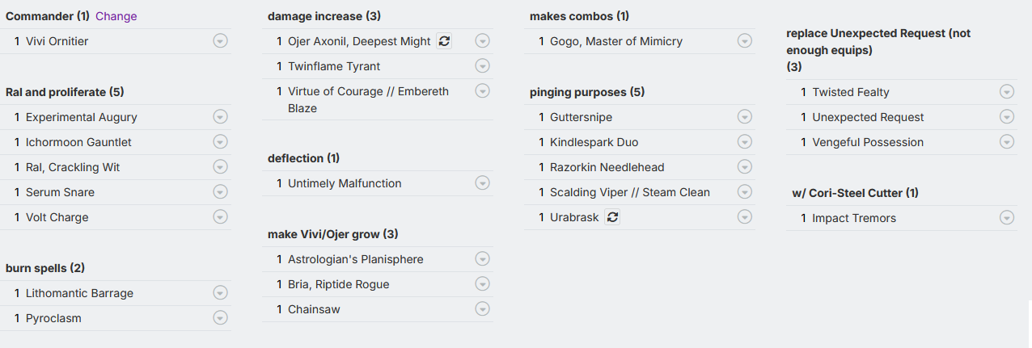Expand the dropdown arrow for Untimely Malfunction
The image size is (1032, 348).
pyautogui.click(x=482, y=183)
